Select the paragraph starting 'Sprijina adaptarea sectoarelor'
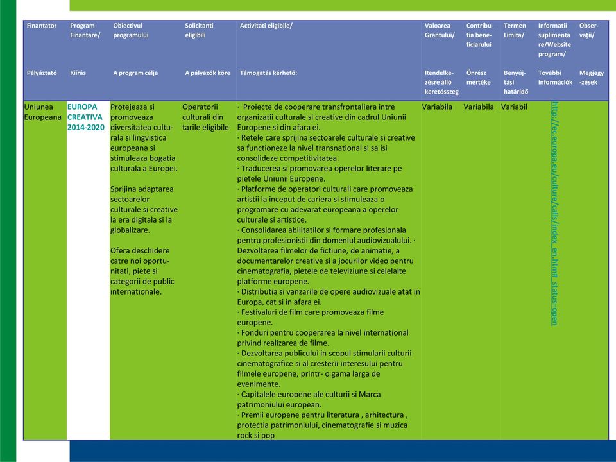 (144, 209)
